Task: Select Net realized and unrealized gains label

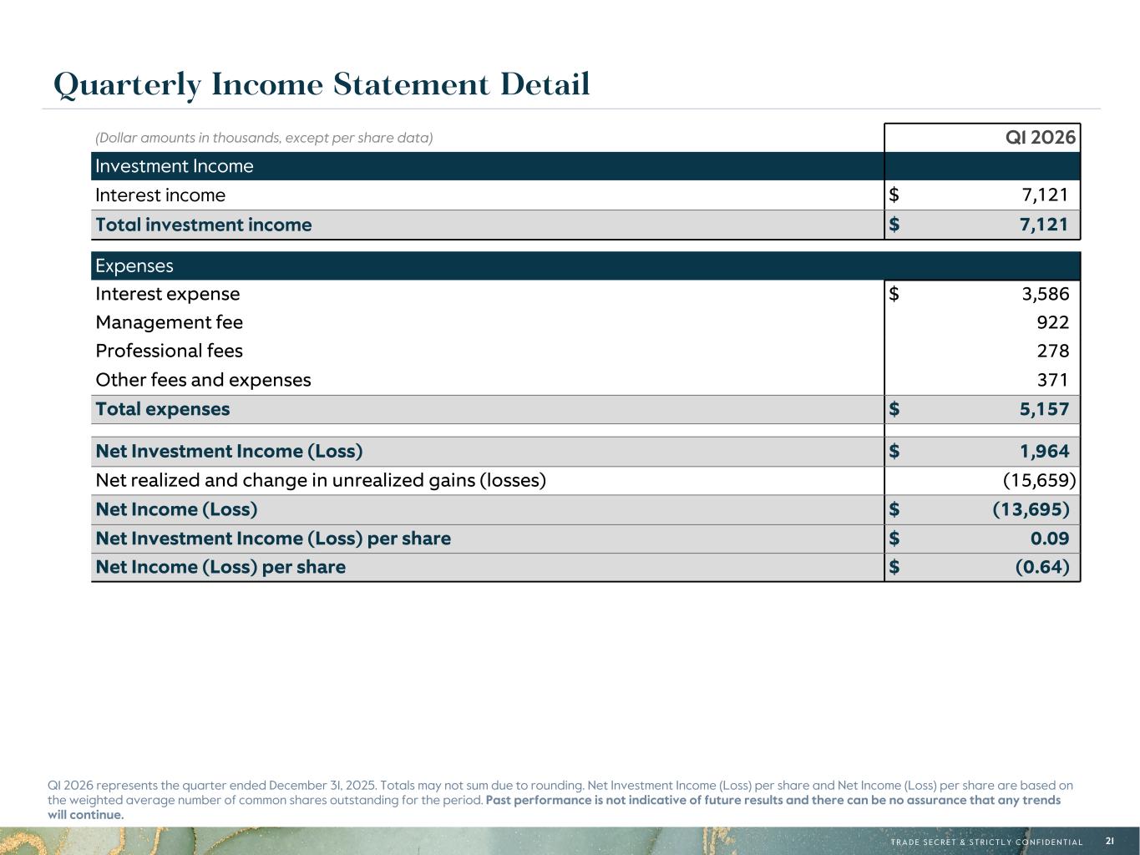Action: 321,480
